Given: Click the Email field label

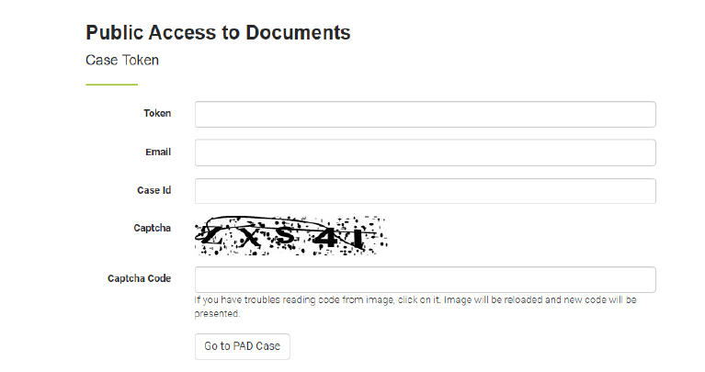Looking at the screenshot, I should click(x=158, y=152).
